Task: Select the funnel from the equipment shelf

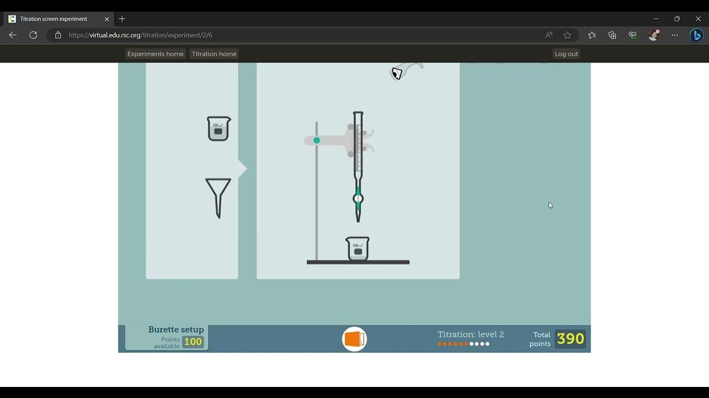Action: click(x=218, y=198)
